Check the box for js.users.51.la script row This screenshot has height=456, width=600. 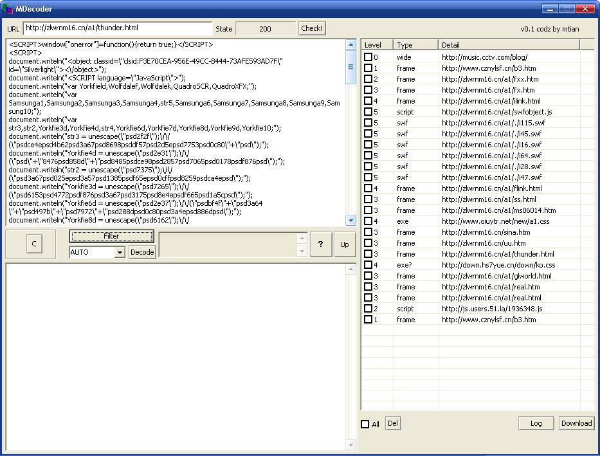point(368,308)
